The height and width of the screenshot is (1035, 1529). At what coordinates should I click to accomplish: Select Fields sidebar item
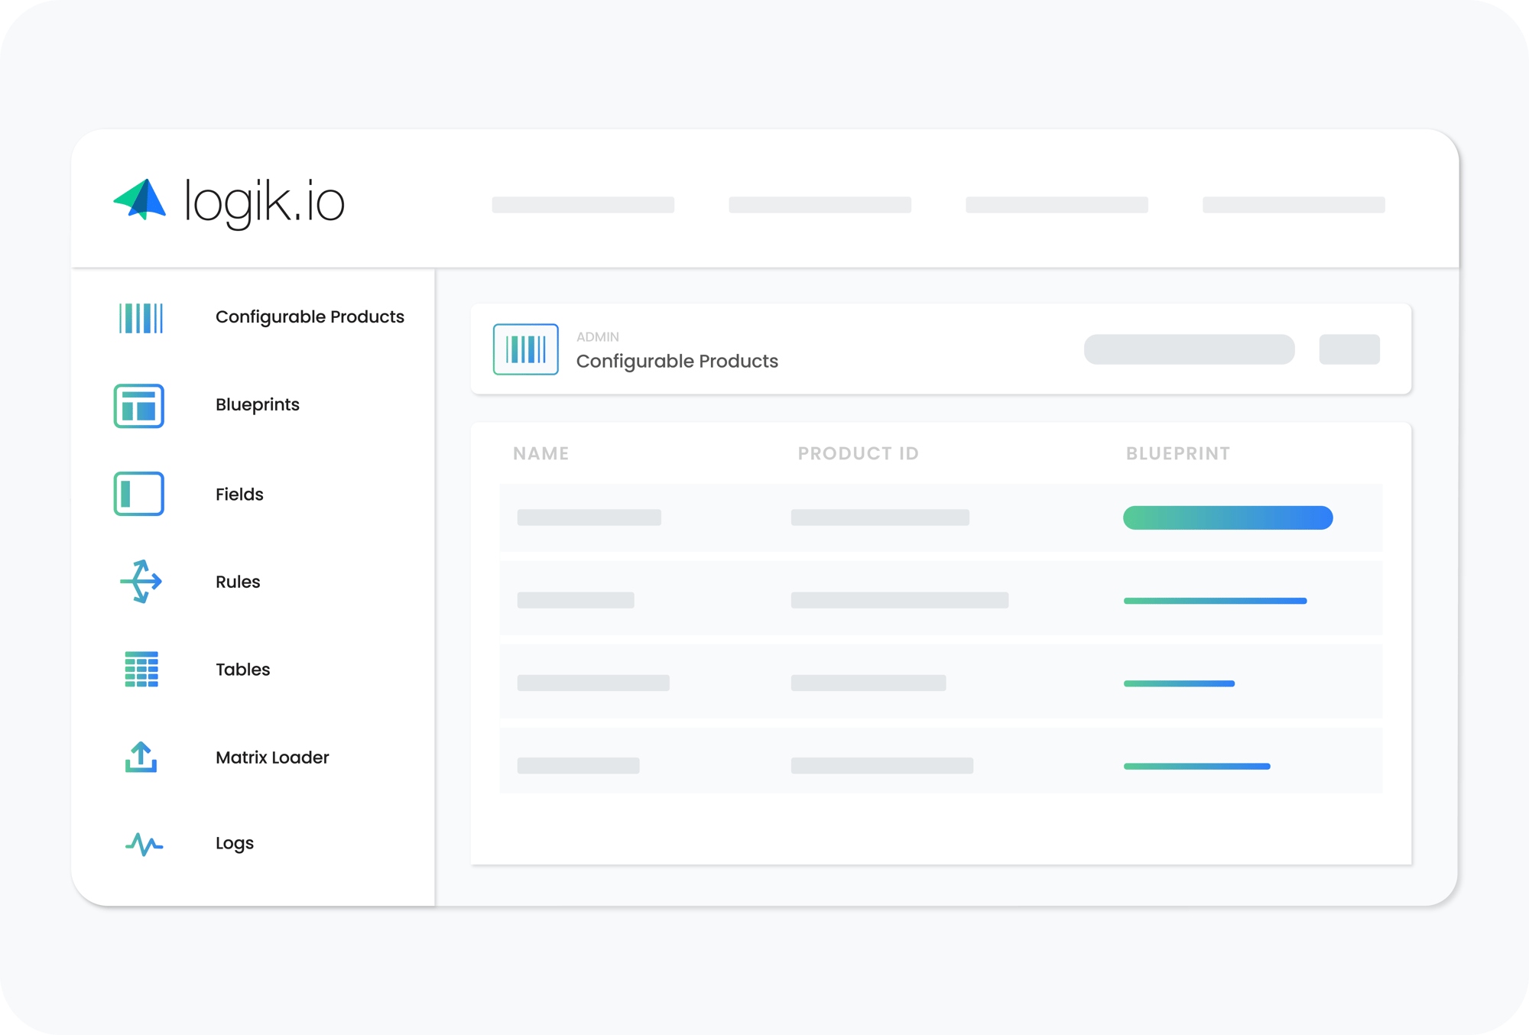(239, 494)
